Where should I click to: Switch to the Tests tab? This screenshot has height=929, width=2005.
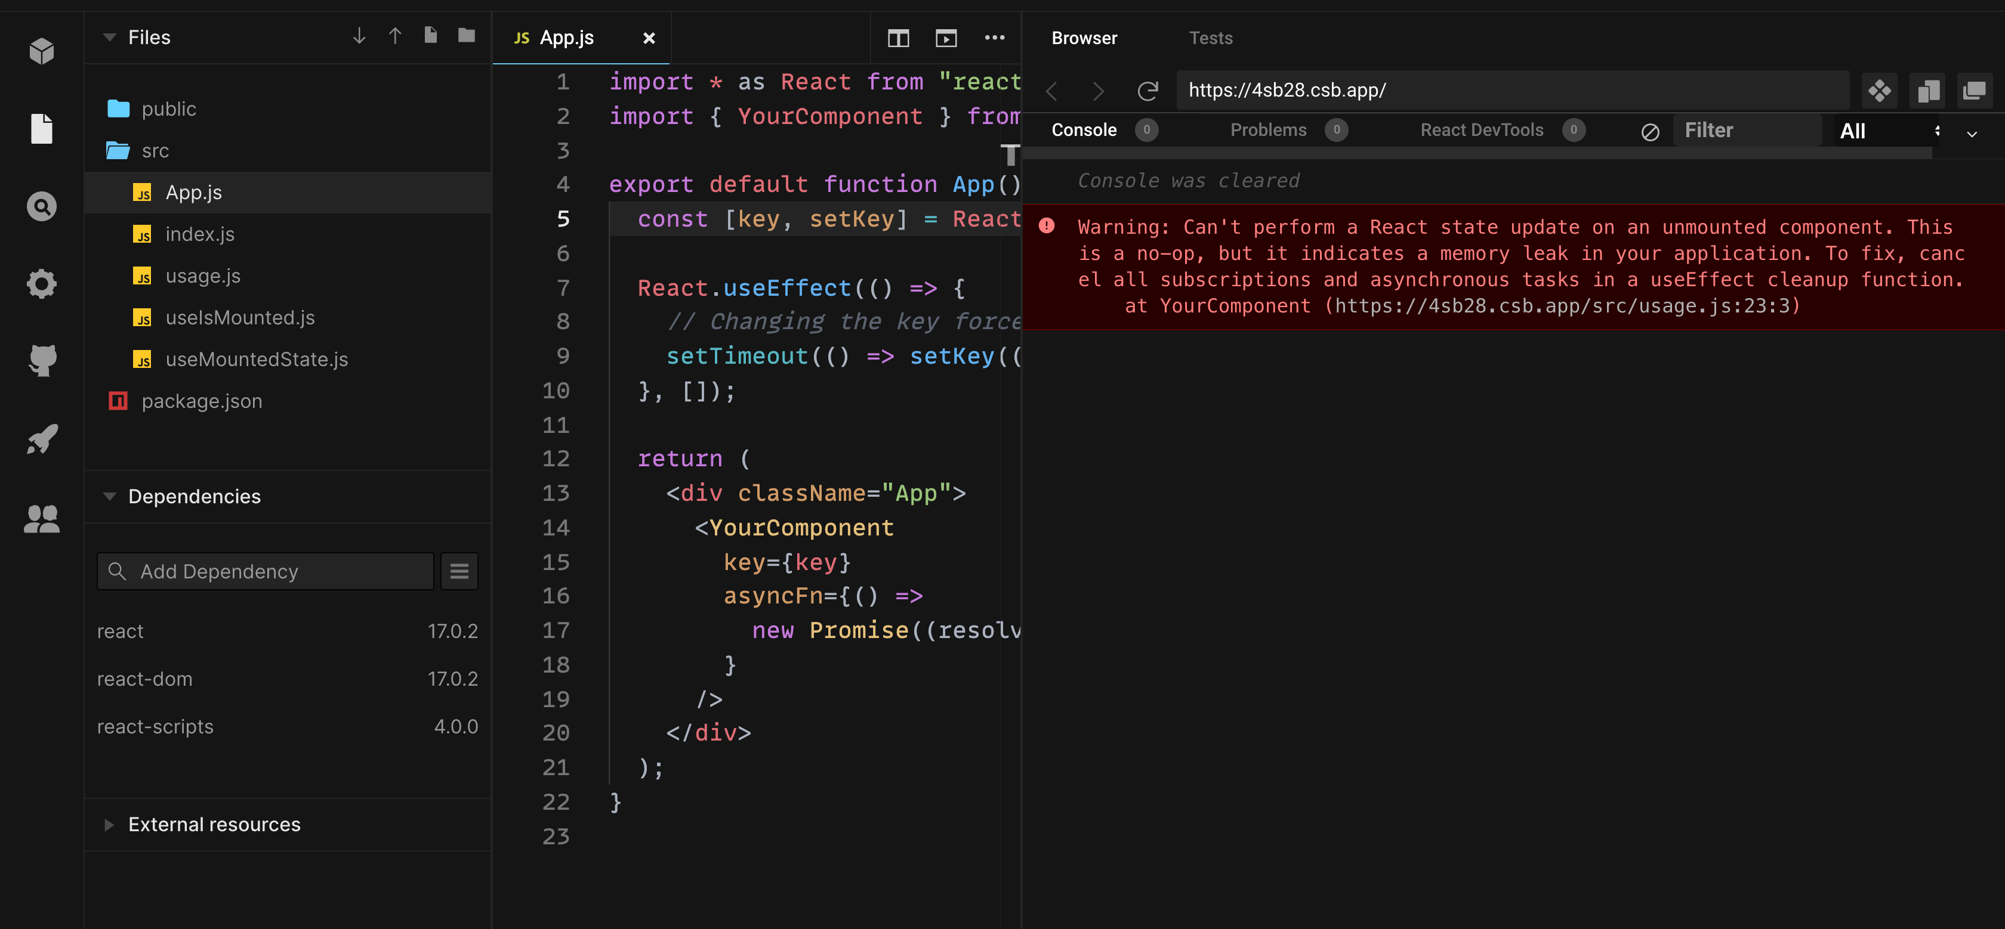1210,38
